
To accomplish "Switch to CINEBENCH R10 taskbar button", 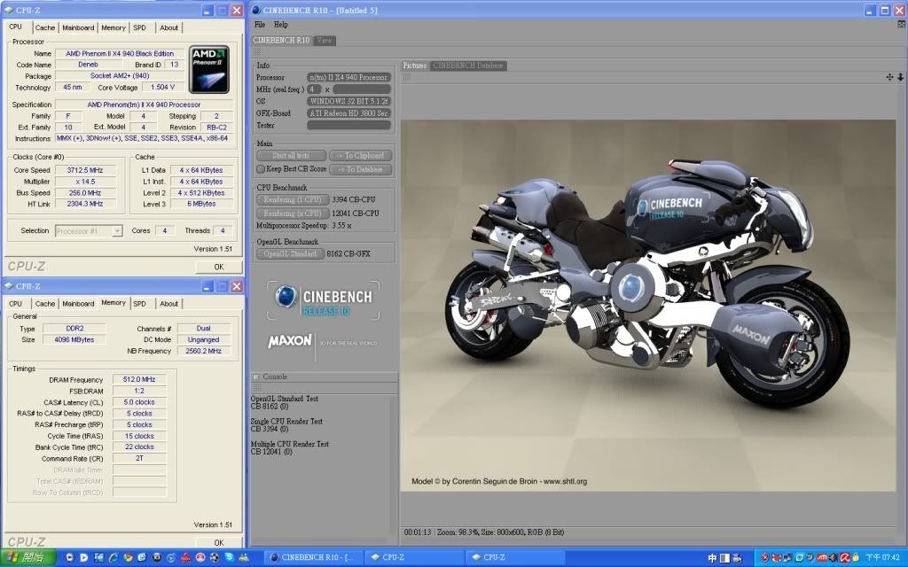I will tap(313, 558).
